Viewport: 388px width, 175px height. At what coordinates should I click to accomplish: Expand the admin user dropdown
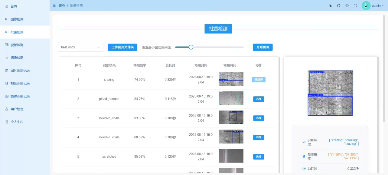pyautogui.click(x=378, y=6)
